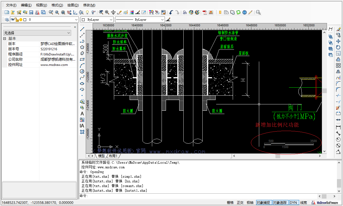Click the Zoom window magnifier icon
The width and height of the screenshot is (343, 206).
pyautogui.click(x=57, y=12)
